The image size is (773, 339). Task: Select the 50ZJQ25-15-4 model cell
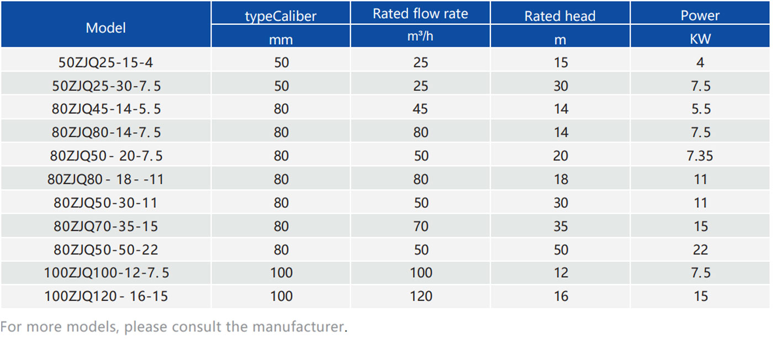point(106,62)
